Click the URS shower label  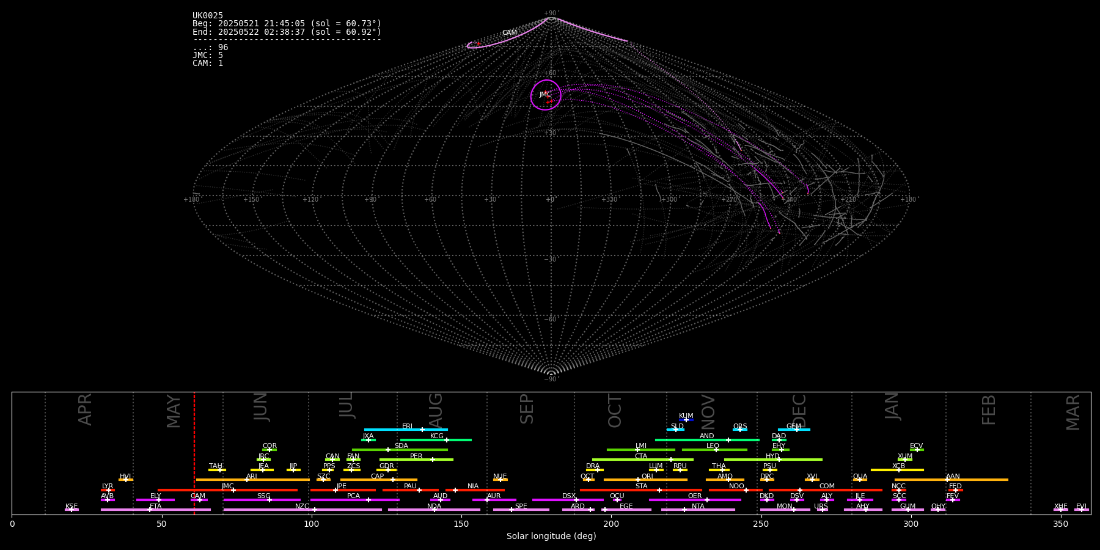[x=821, y=507]
